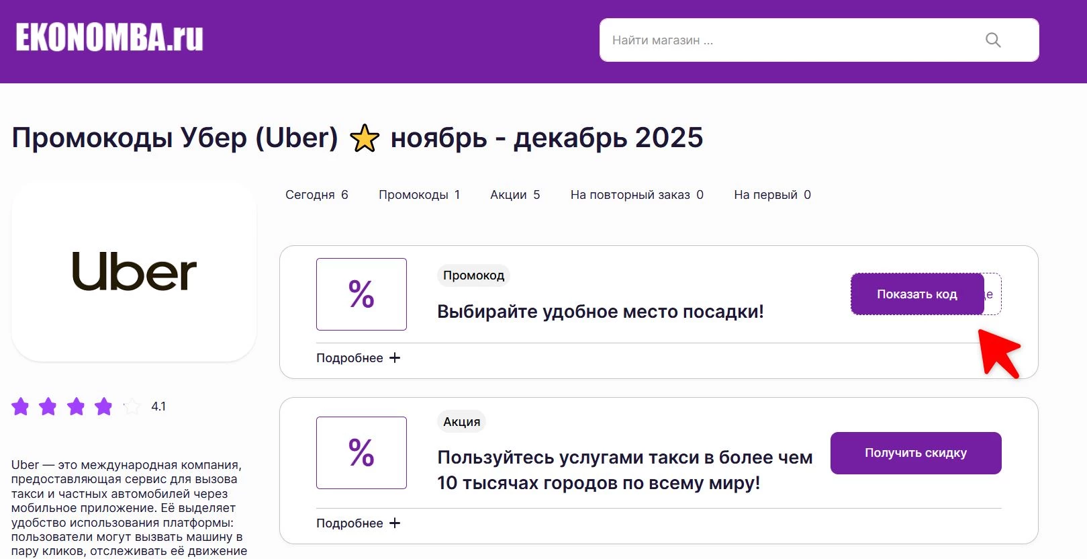The width and height of the screenshot is (1087, 559).
Task: Click the Показать код button
Action: pos(917,294)
